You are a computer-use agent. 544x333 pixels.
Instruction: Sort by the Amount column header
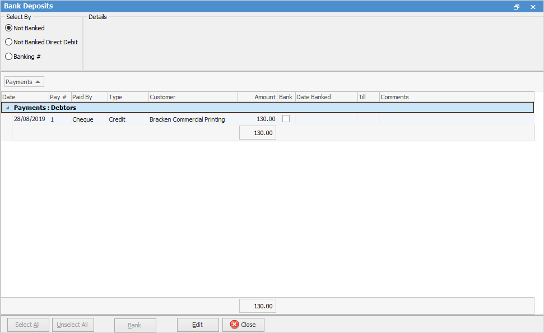pyautogui.click(x=257, y=97)
